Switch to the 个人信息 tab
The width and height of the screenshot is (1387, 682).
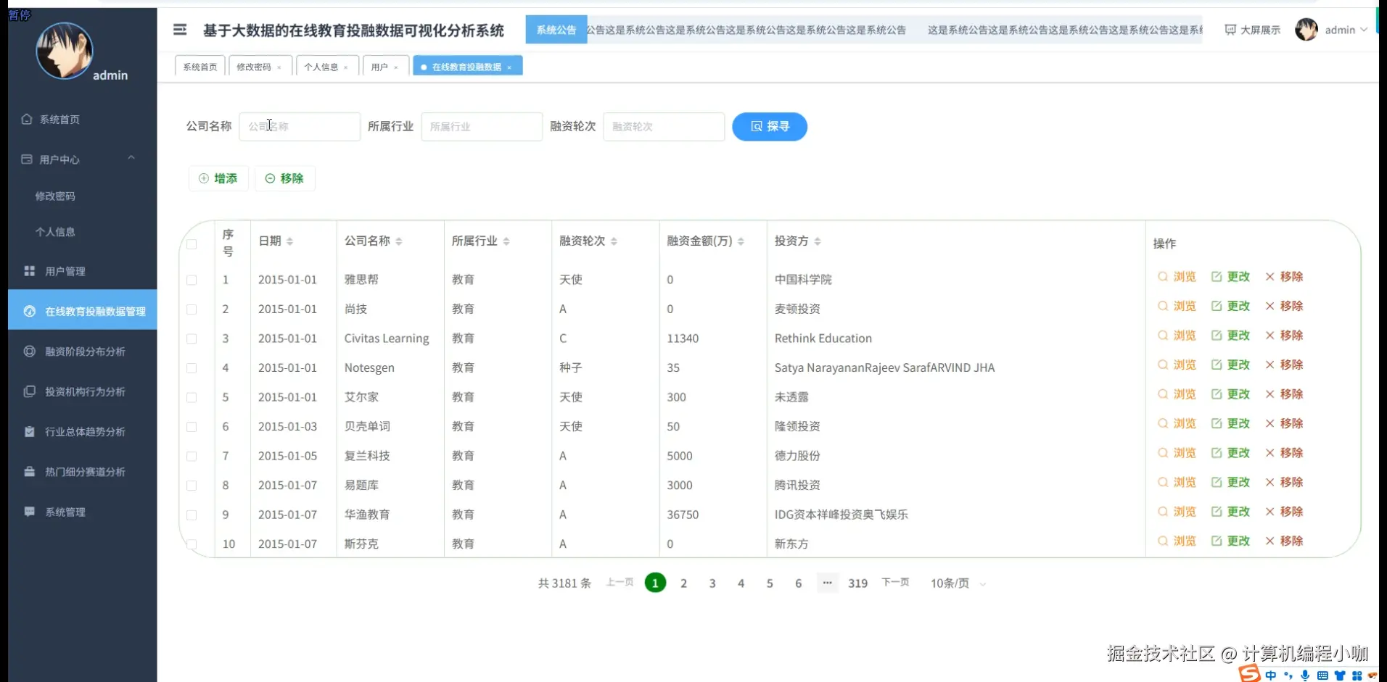323,66
